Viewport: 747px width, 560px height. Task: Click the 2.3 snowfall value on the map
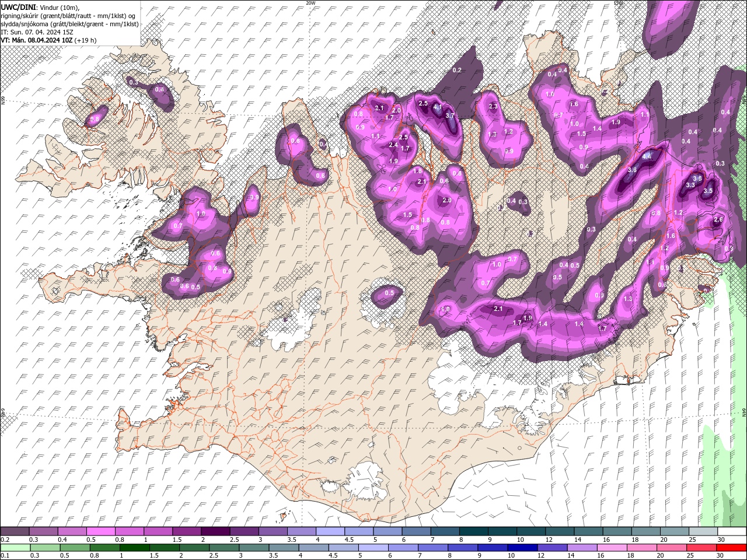(x=493, y=106)
